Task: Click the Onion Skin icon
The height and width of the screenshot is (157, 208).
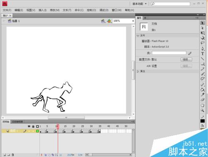Action: point(45,155)
